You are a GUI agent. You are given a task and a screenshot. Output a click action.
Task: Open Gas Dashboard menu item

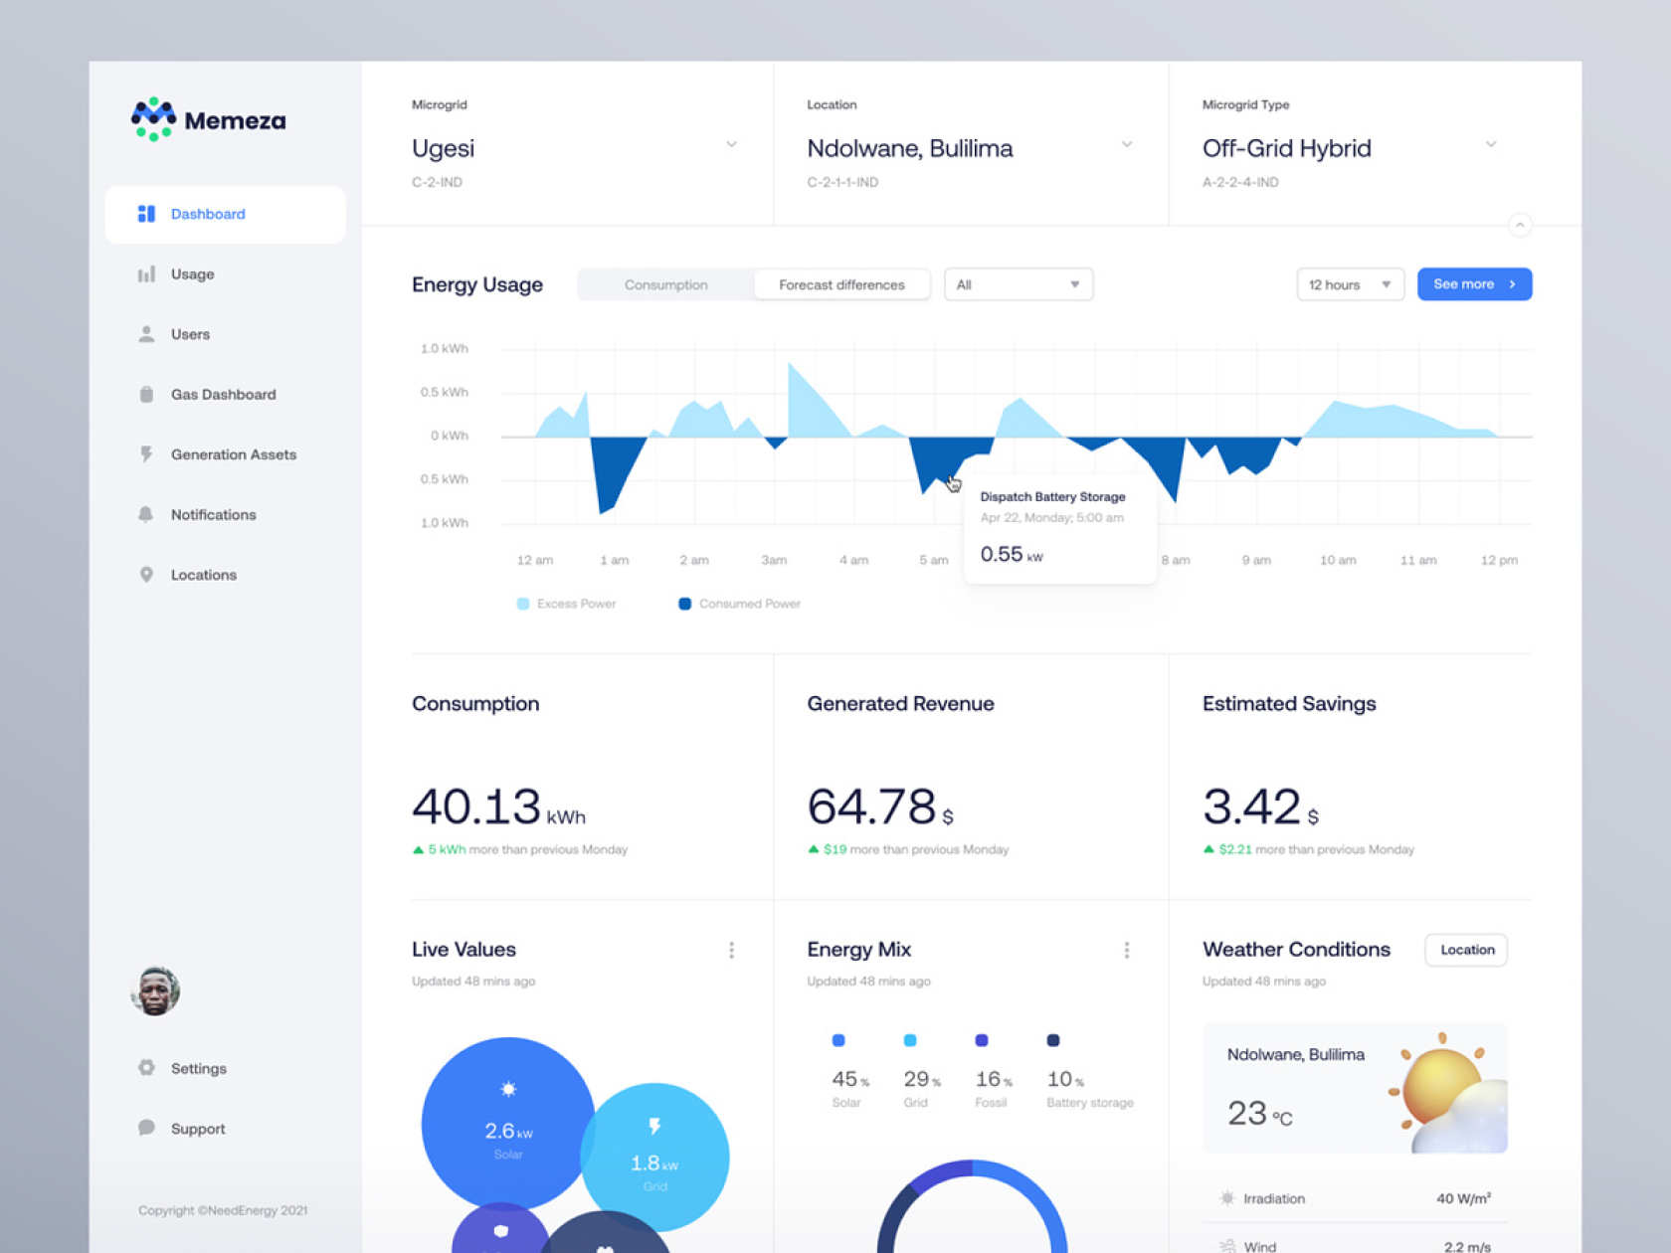[226, 395]
